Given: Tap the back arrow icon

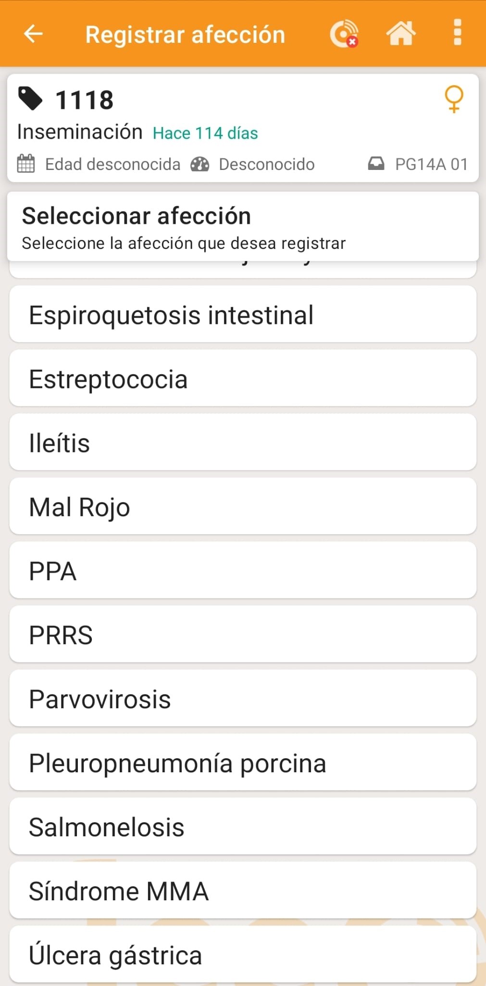Looking at the screenshot, I should pyautogui.click(x=33, y=34).
